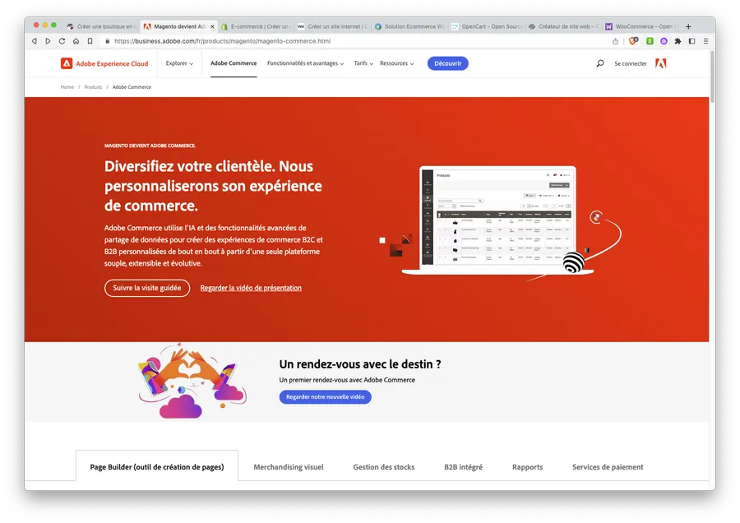The image size is (740, 523).
Task: Go back with the browser back arrow
Action: coord(34,41)
